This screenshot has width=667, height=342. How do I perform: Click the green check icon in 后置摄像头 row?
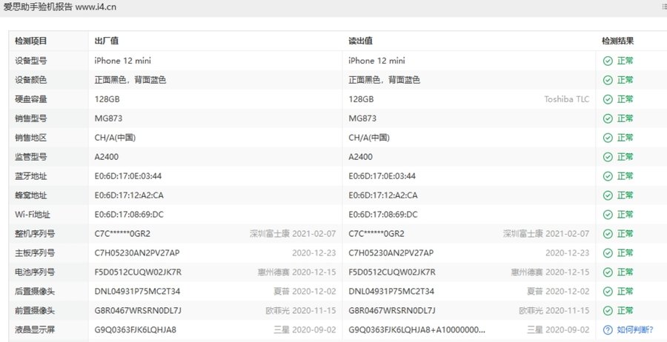608,292
